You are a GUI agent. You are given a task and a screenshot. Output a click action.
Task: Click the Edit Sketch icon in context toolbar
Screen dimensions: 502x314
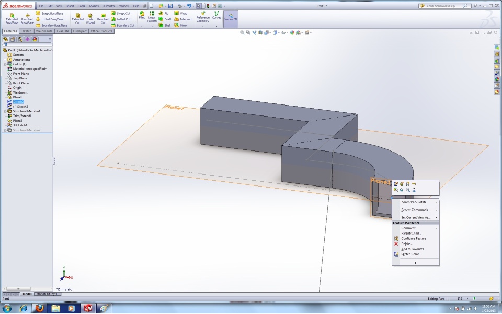pyautogui.click(x=396, y=184)
